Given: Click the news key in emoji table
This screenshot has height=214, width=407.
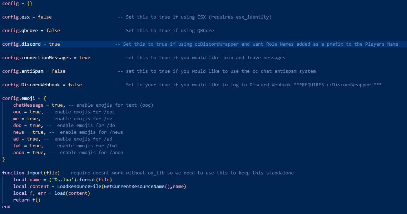Looking at the screenshot, I should click(x=19, y=132).
